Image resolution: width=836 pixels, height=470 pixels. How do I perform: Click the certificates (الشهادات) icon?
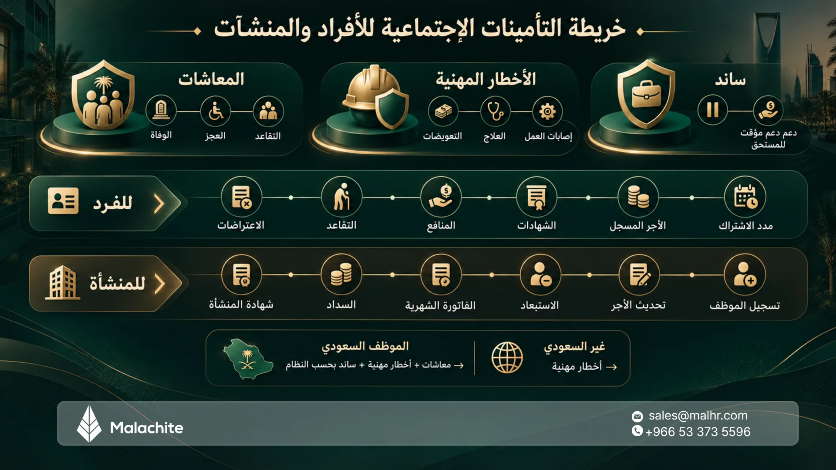(536, 197)
